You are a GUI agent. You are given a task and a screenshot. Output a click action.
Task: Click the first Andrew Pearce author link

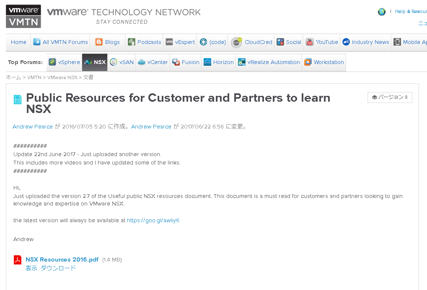pyautogui.click(x=33, y=127)
